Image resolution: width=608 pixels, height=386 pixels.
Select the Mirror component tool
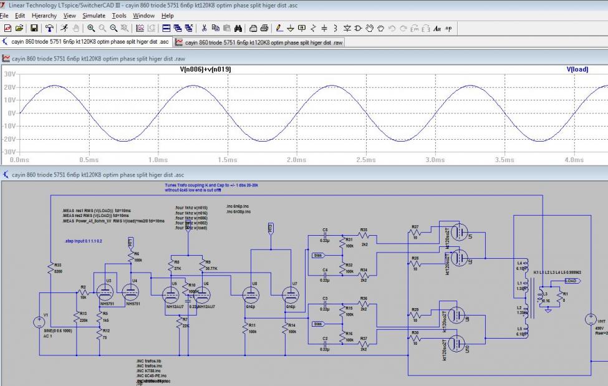tap(426, 28)
